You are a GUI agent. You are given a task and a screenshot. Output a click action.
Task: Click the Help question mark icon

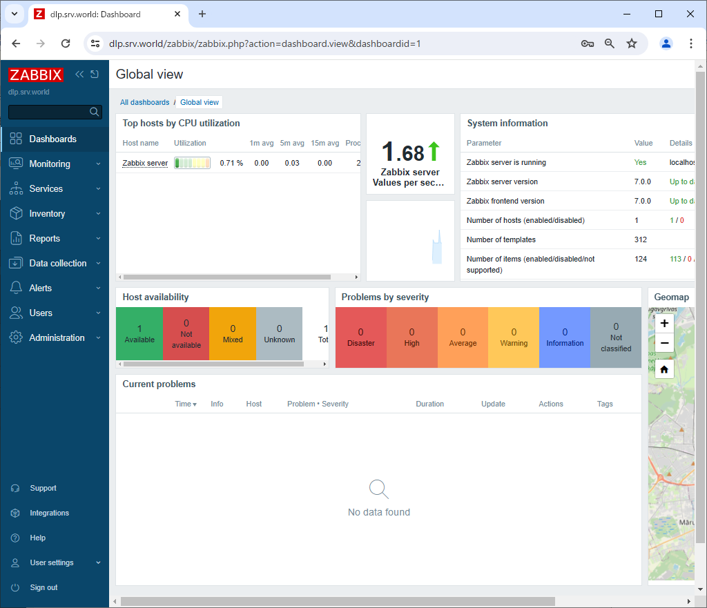(15, 538)
